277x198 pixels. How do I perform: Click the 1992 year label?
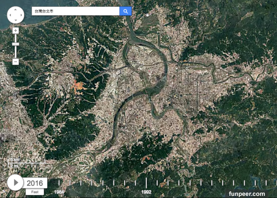(x=146, y=192)
